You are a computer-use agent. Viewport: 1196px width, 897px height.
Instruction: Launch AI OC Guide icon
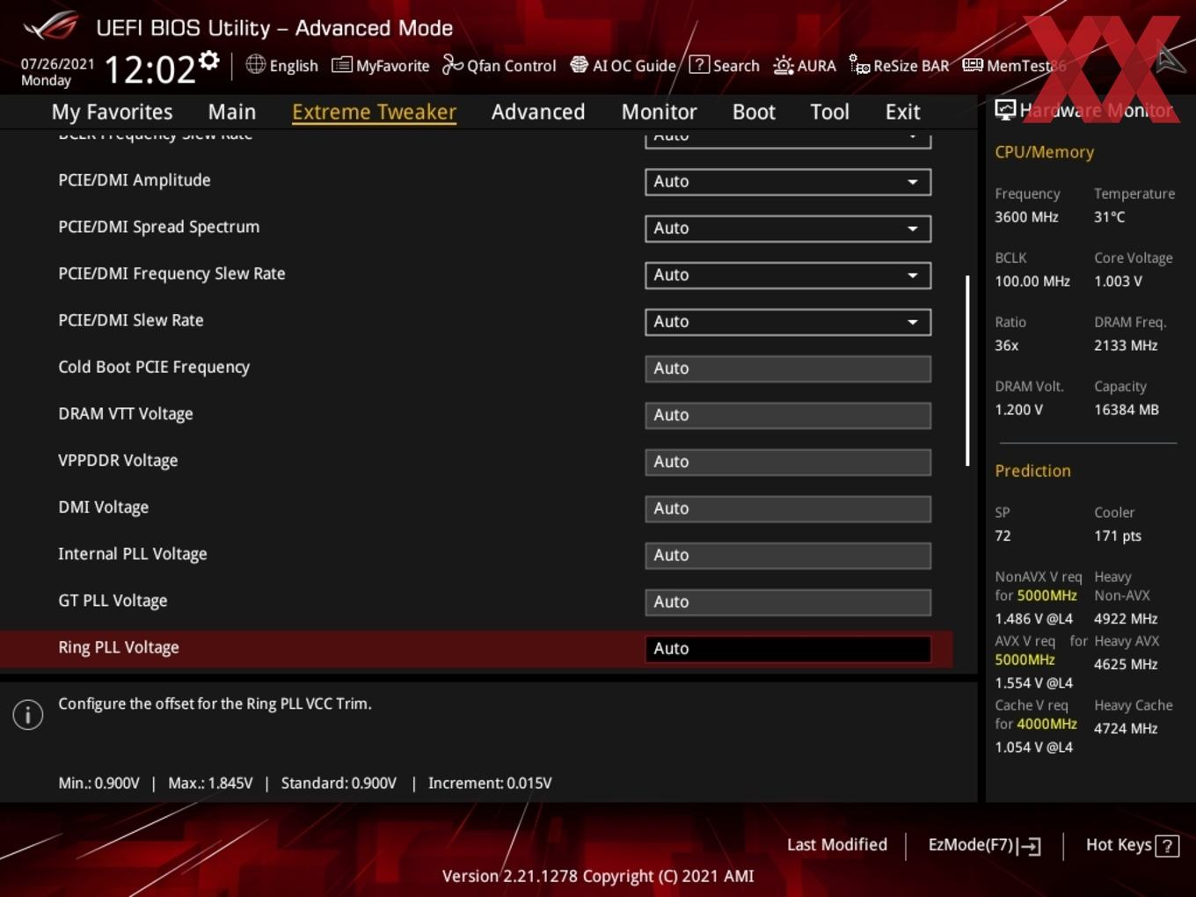pos(579,64)
